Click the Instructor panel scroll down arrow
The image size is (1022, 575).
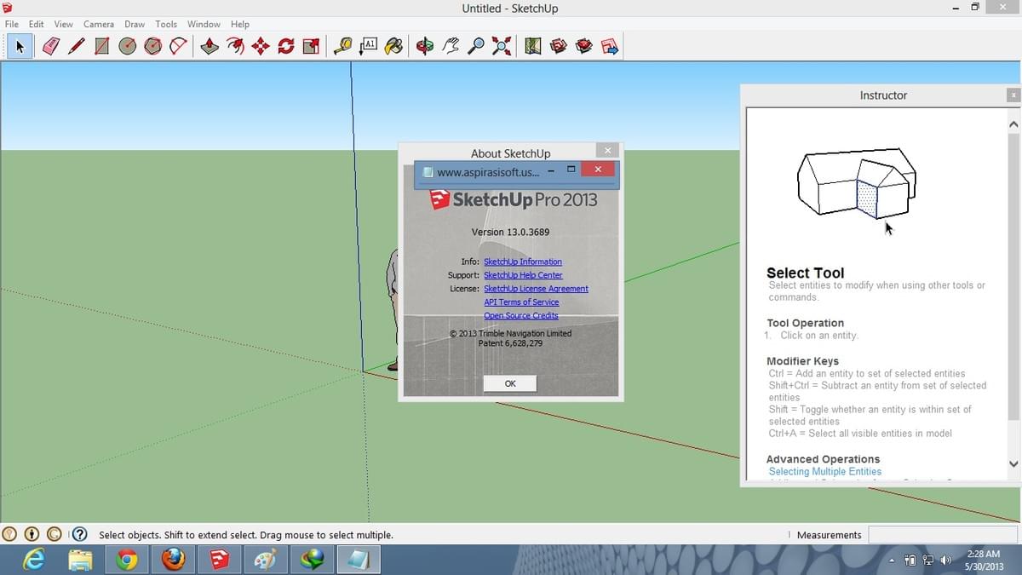[x=1013, y=464]
